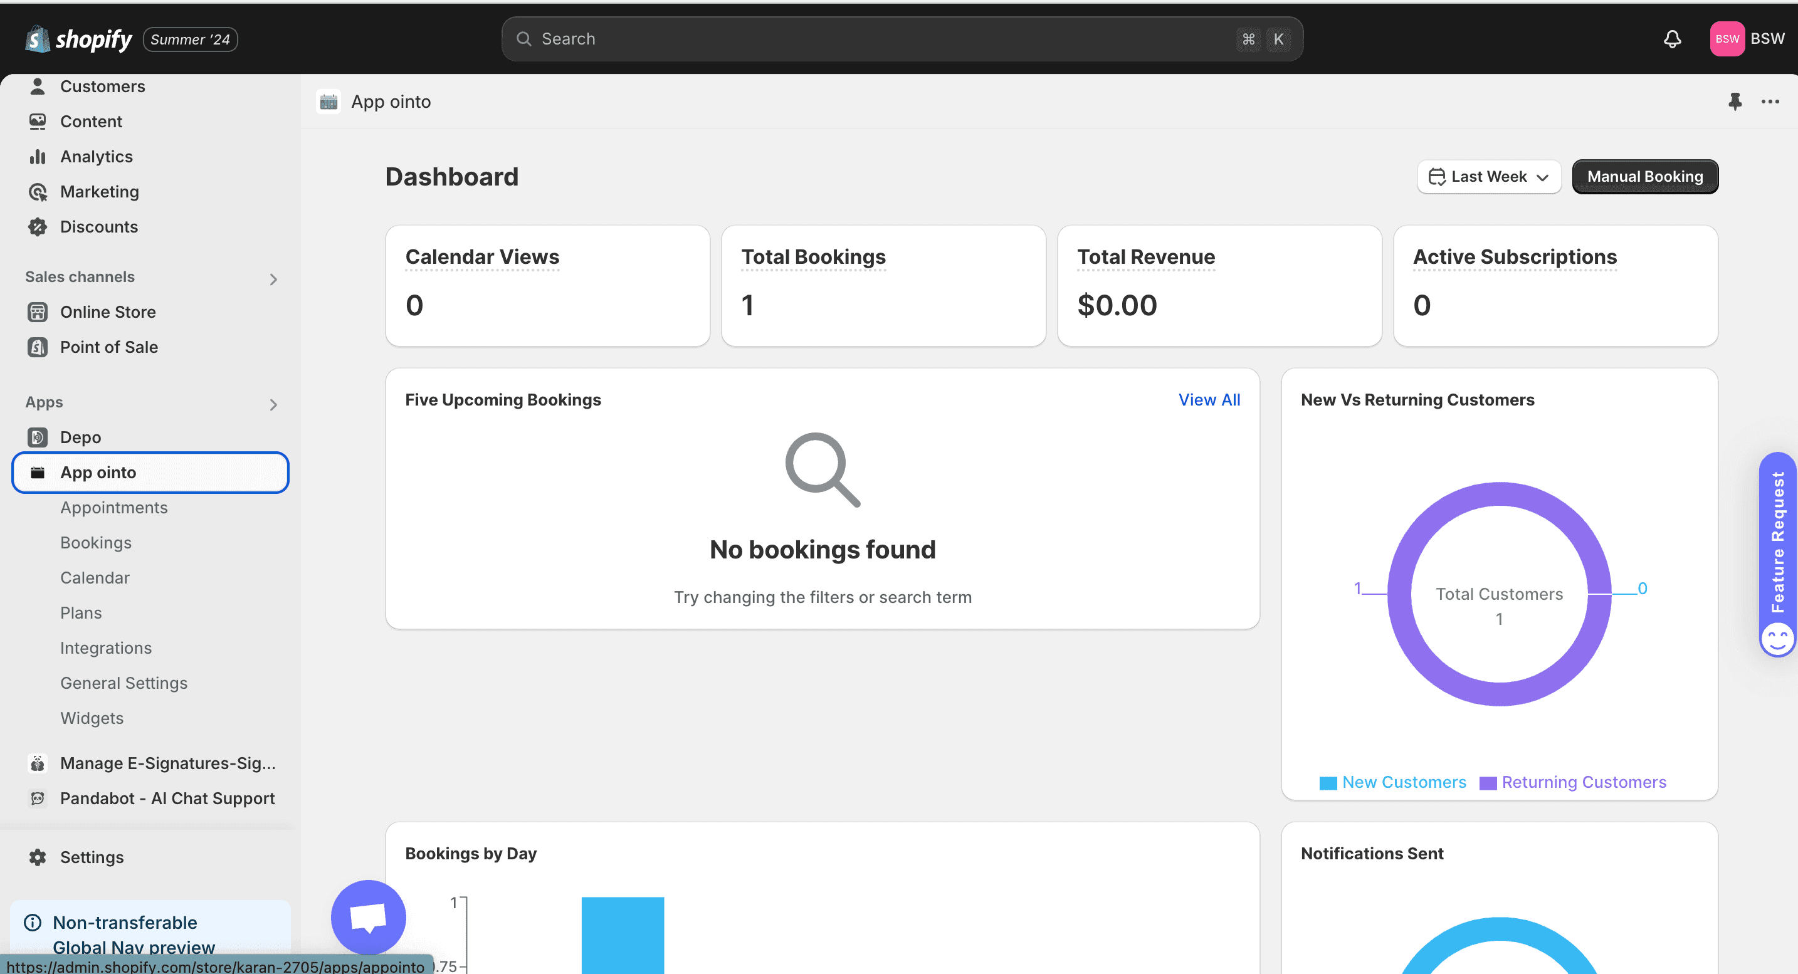Click the Analytics bar chart icon
1798x974 pixels.
click(38, 156)
